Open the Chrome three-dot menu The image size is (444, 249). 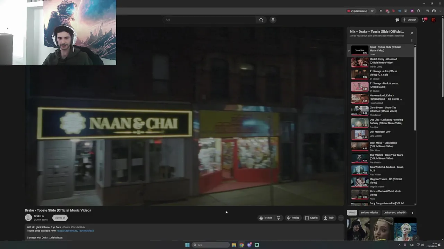tap(439, 11)
